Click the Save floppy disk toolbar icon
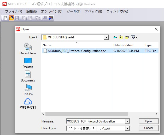 tap(17, 18)
